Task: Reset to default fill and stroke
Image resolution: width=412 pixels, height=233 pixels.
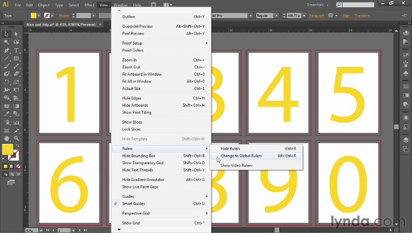Action: [4, 159]
